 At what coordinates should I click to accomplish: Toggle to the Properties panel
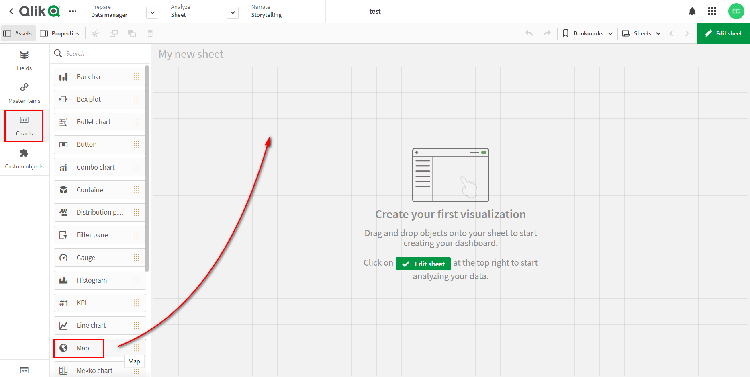pyautogui.click(x=59, y=33)
